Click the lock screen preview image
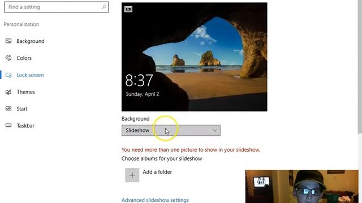 (x=195, y=57)
